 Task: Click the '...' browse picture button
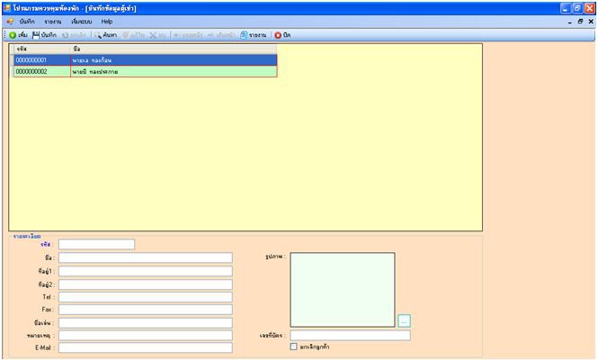[x=405, y=320]
